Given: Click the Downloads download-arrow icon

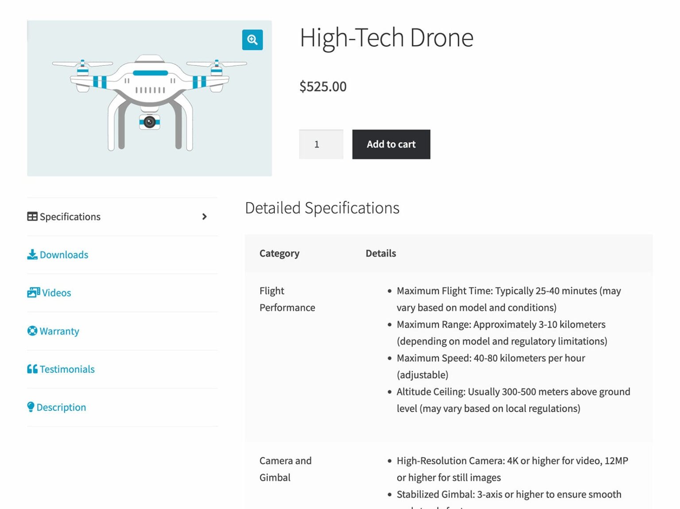Looking at the screenshot, I should point(31,255).
